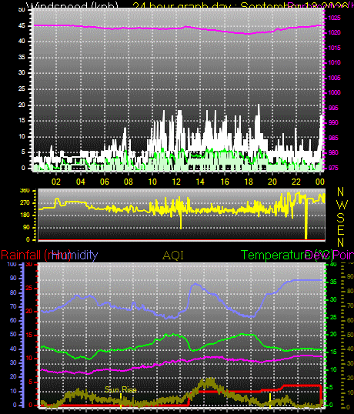
Task: Click 1025 on the magenta pressure axis
Action: [x=334, y=18]
